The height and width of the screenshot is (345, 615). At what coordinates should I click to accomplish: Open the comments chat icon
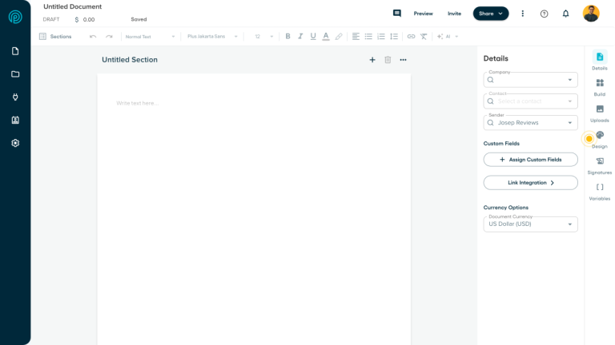pyautogui.click(x=397, y=14)
